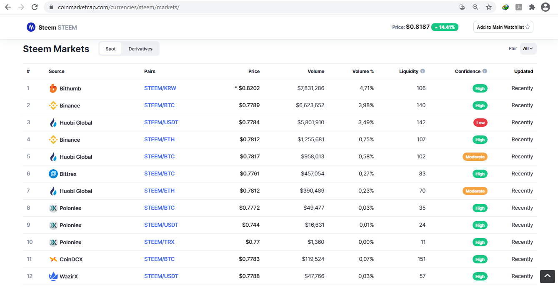This screenshot has height=288, width=558.
Task: Click the CoinDCX source name
Action: tap(71, 259)
